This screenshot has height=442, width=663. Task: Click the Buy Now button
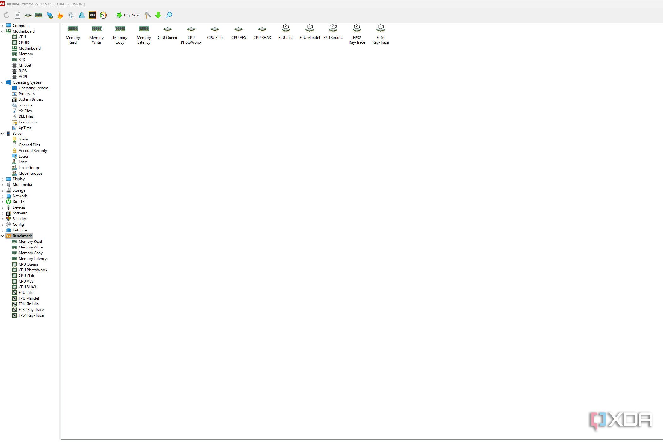pos(128,15)
